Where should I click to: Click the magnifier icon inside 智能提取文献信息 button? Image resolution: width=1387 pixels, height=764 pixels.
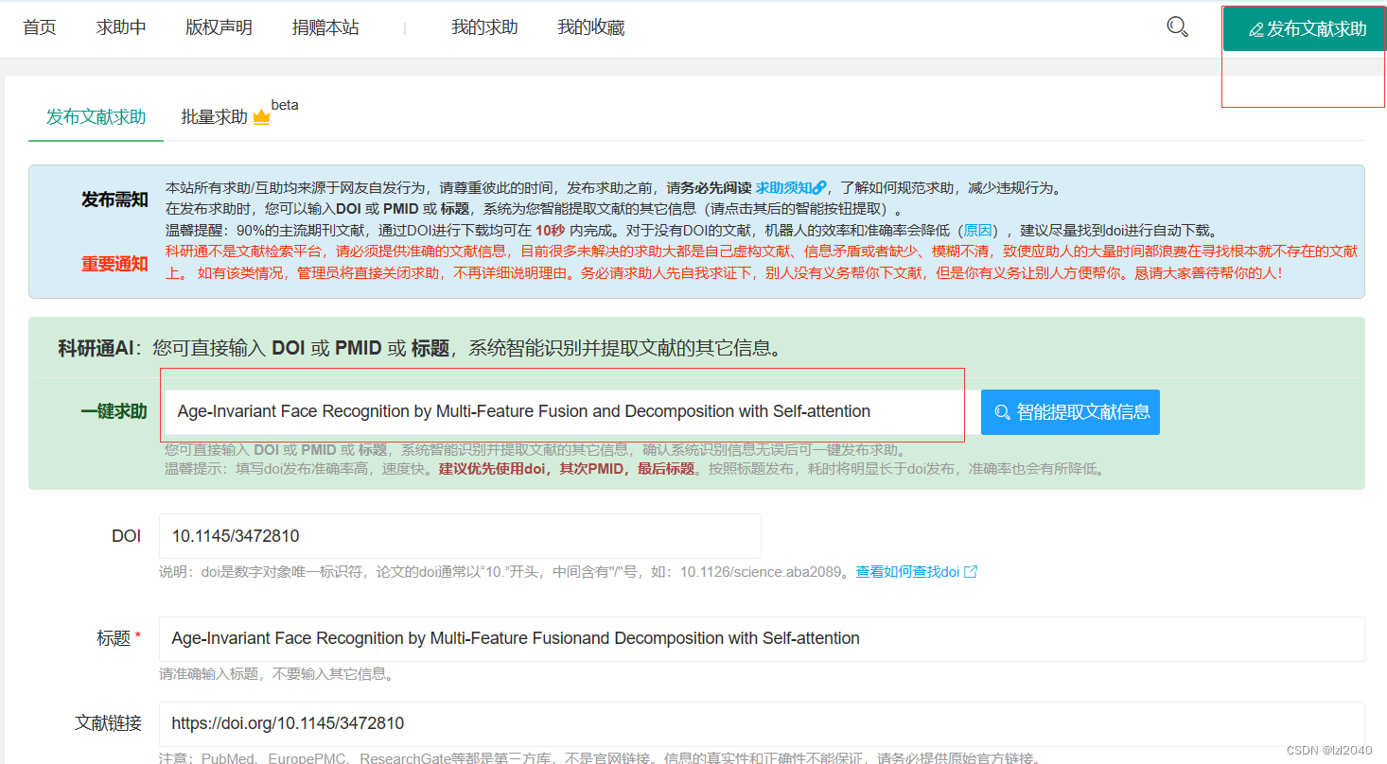coord(1003,411)
